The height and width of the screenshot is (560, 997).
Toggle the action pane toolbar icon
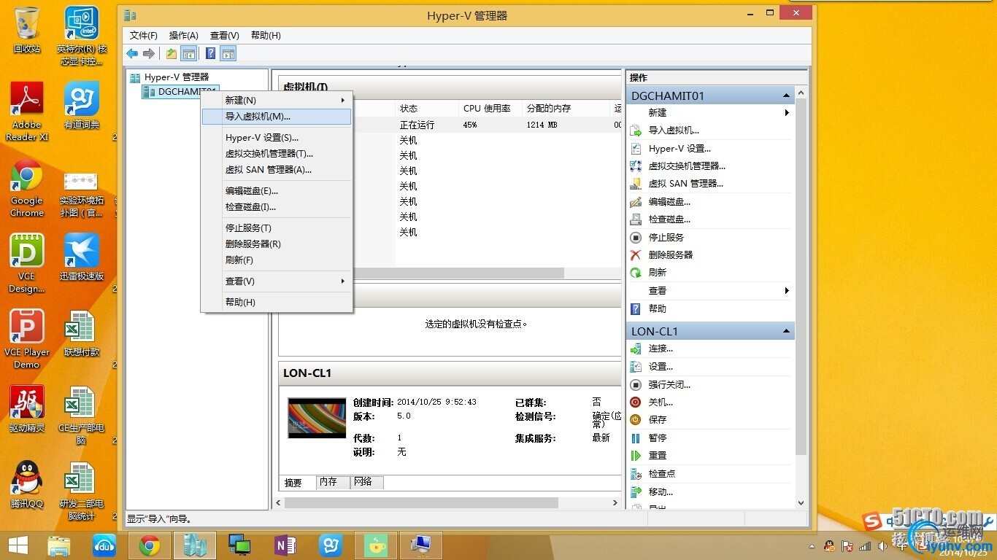point(228,53)
